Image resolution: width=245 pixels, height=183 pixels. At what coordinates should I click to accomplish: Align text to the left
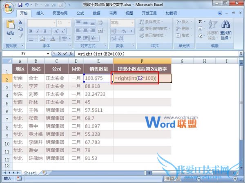78,31
